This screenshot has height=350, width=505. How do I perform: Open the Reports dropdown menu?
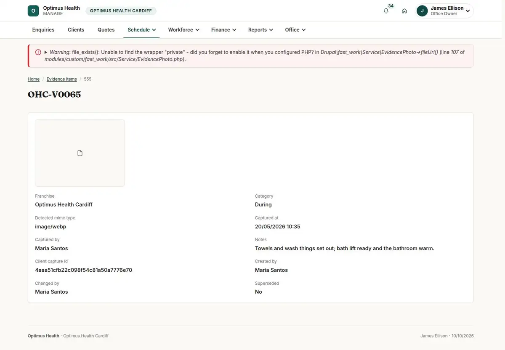coord(260,30)
